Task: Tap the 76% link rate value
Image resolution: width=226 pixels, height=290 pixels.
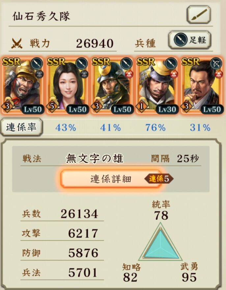Action: coord(155,128)
